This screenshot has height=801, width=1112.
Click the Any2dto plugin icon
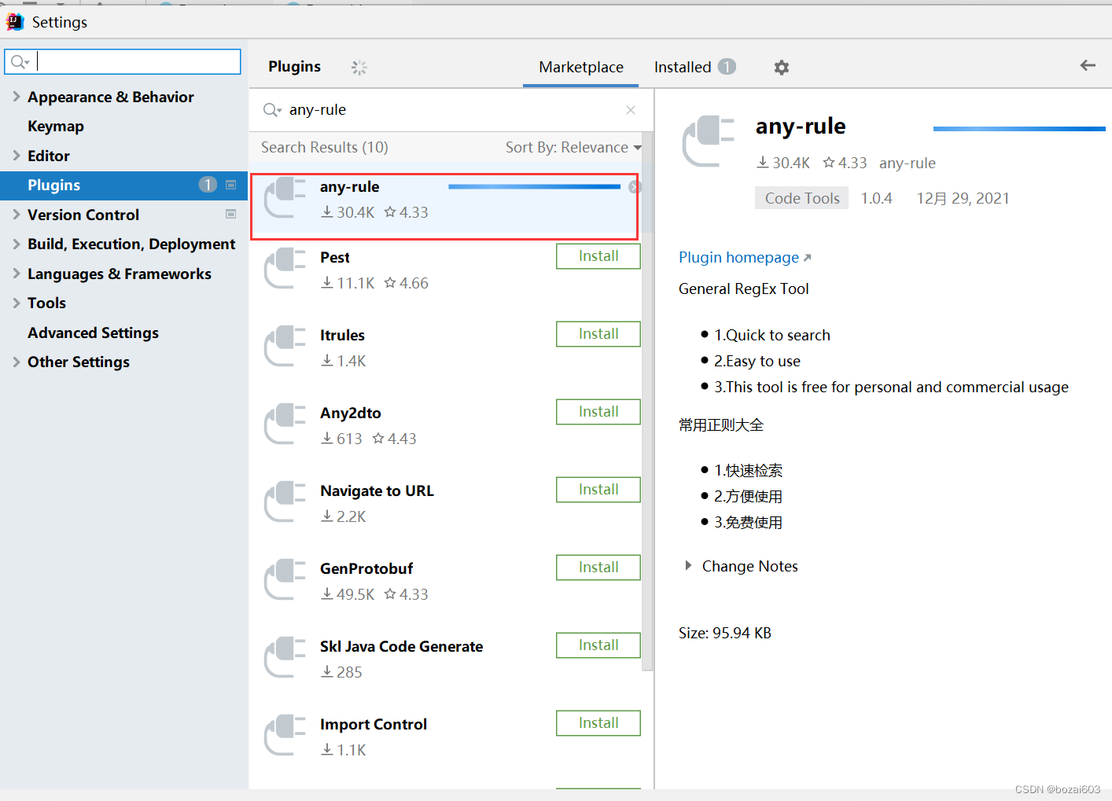(x=285, y=424)
